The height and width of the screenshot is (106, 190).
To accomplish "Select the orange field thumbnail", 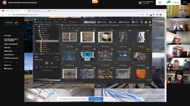I will (x=141, y=74).
